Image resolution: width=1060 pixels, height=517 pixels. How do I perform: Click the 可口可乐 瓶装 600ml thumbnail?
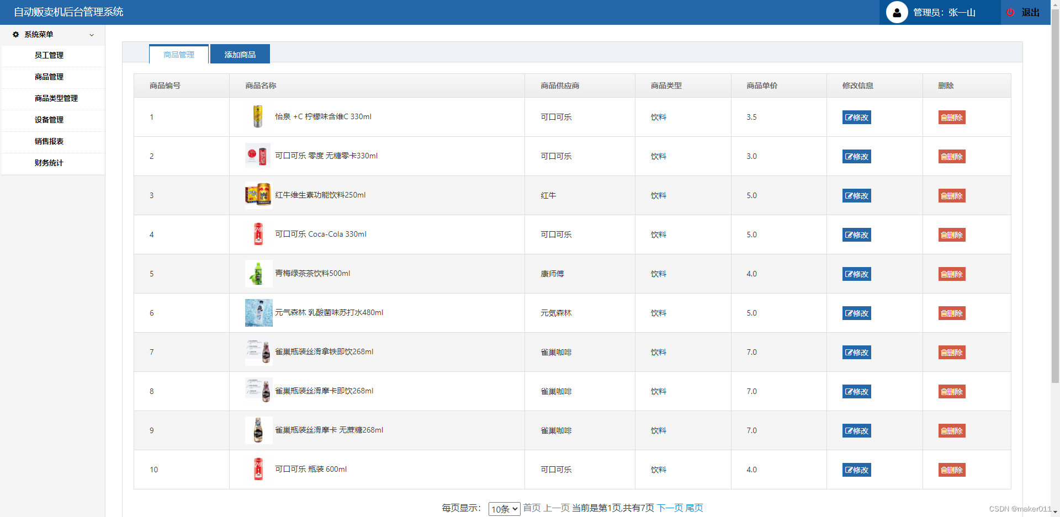point(258,470)
